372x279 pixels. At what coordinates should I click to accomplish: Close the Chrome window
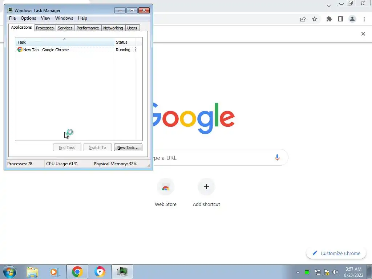click(x=363, y=3)
